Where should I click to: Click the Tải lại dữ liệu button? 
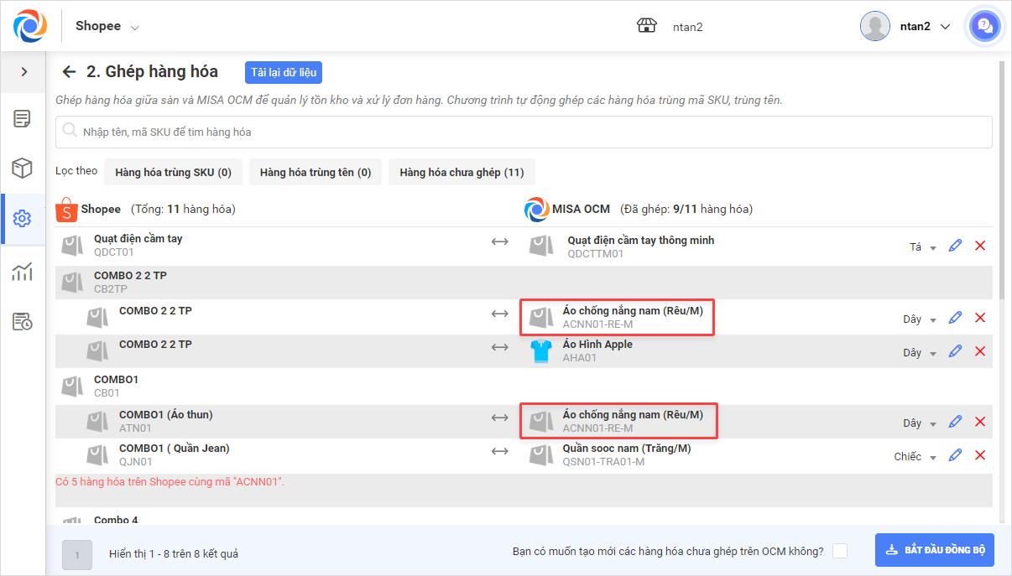[x=284, y=72]
